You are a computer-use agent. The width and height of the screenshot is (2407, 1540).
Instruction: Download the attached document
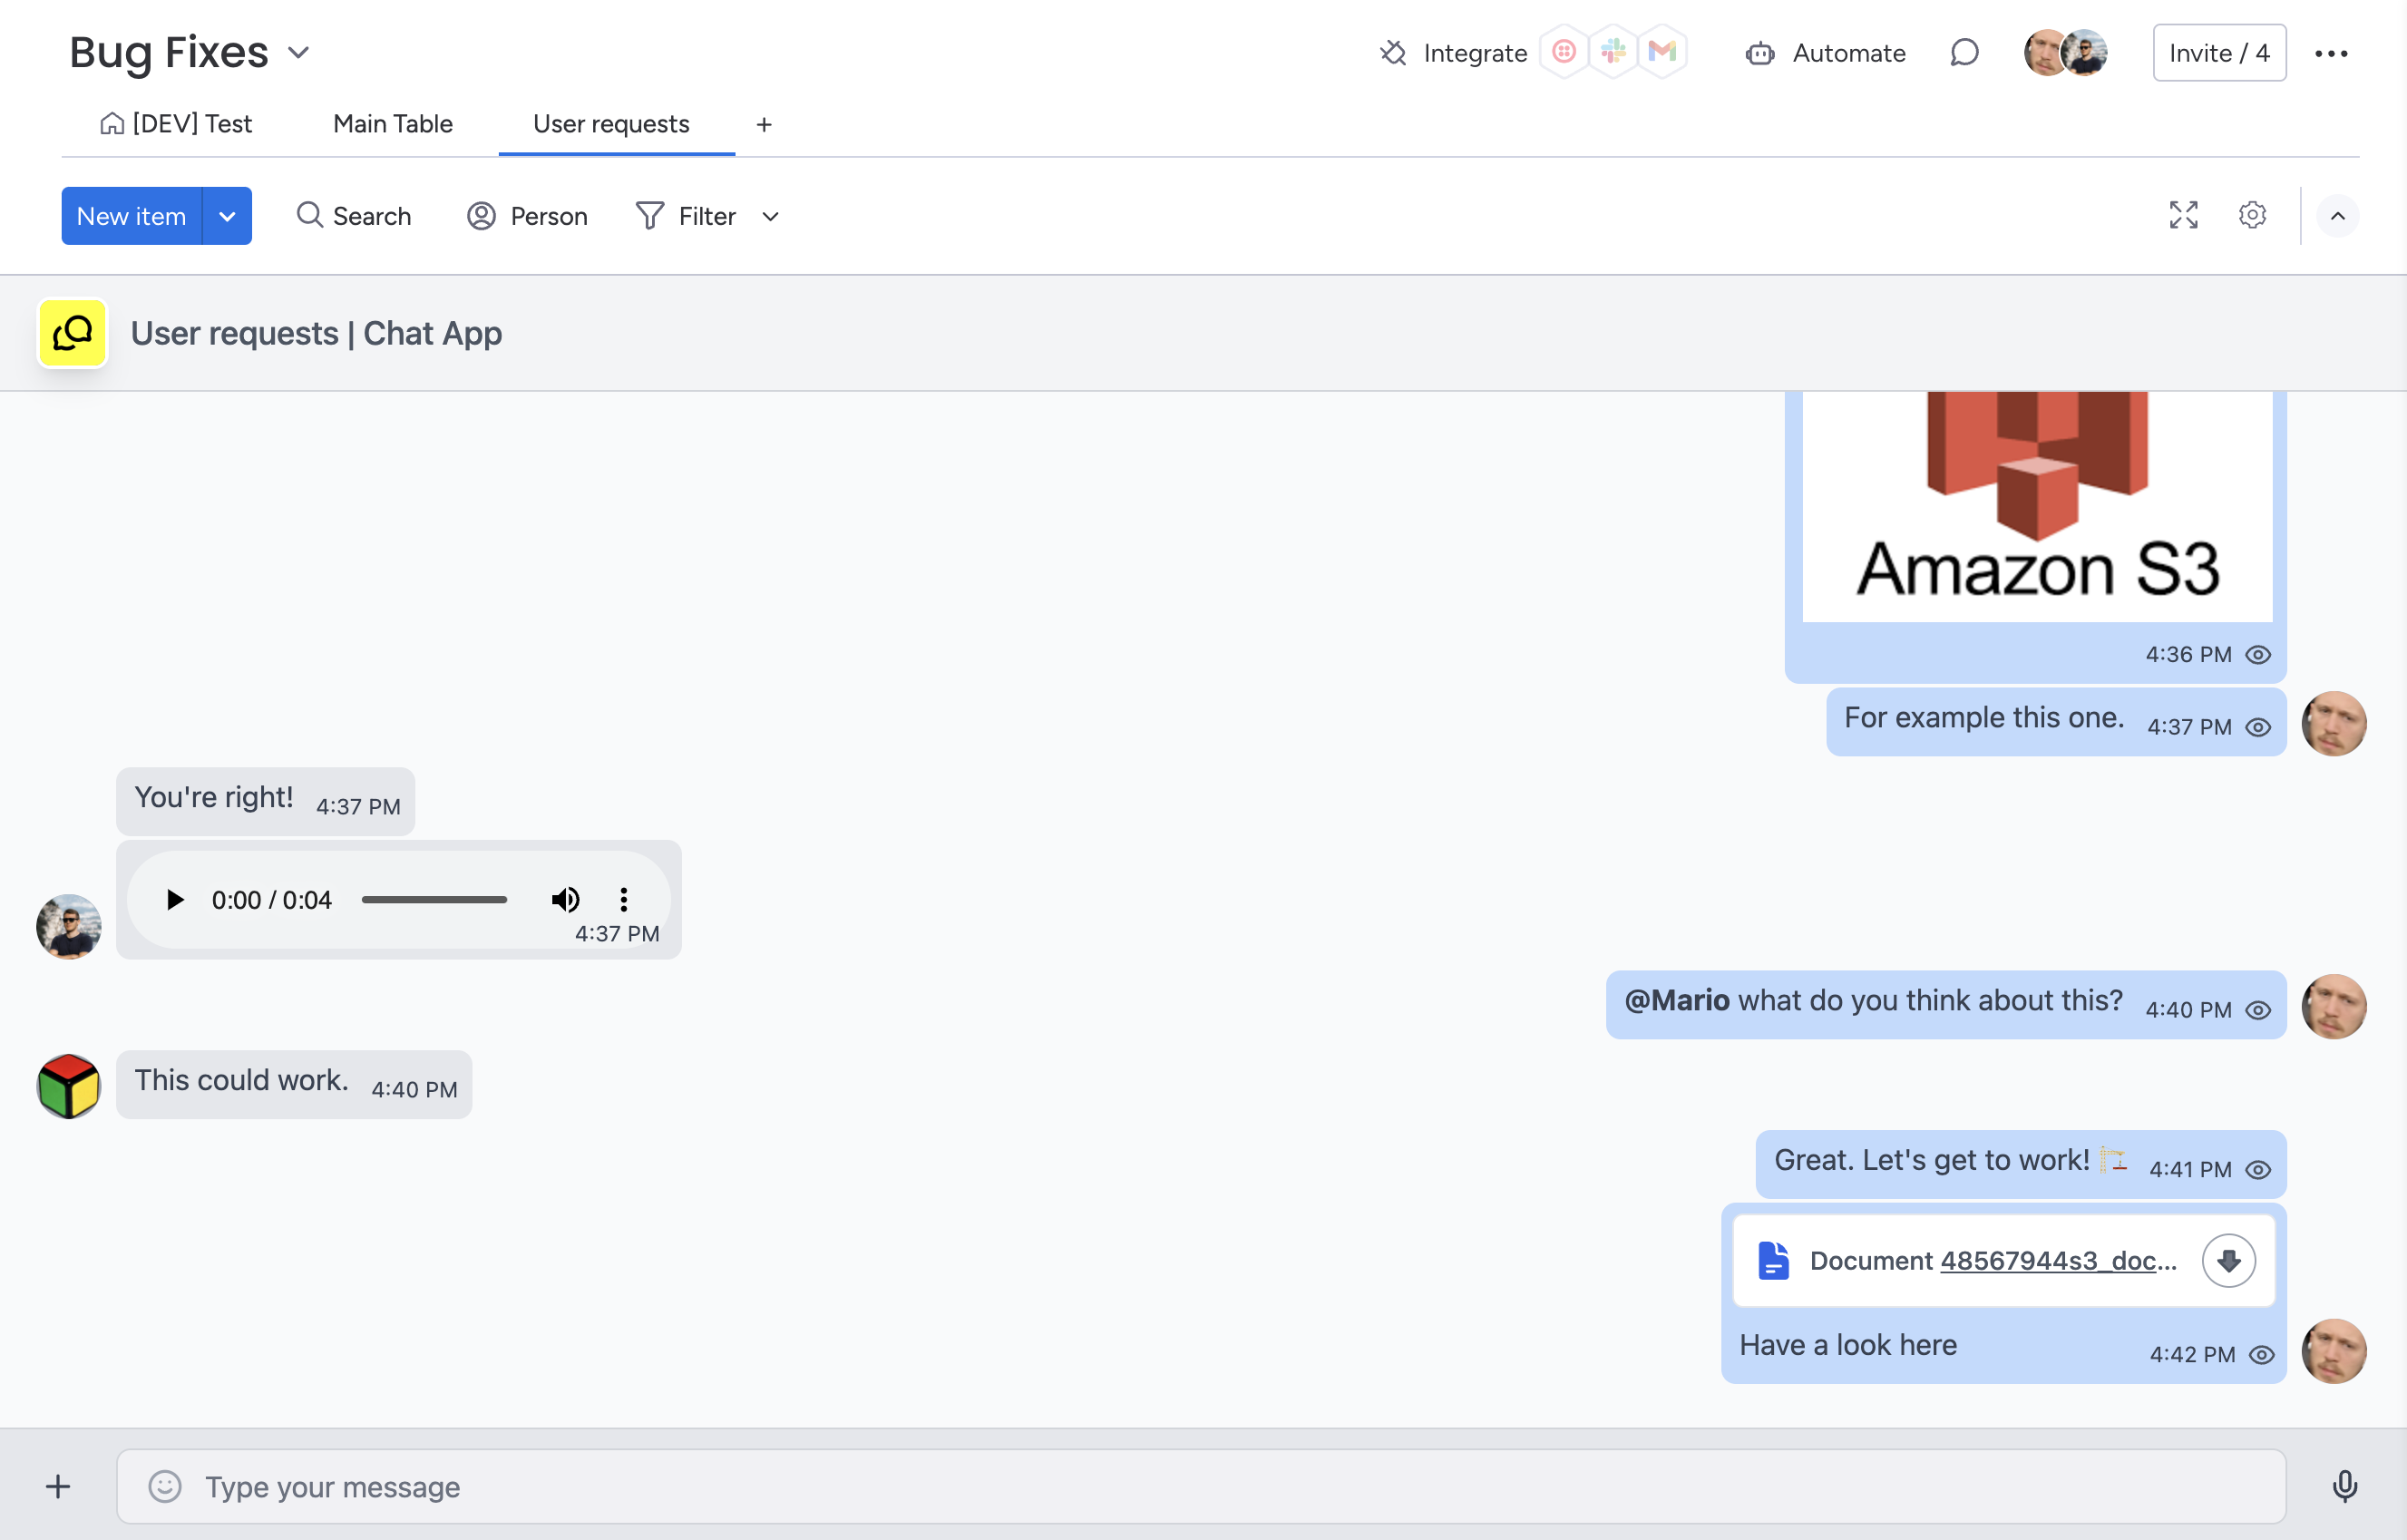tap(2228, 1261)
